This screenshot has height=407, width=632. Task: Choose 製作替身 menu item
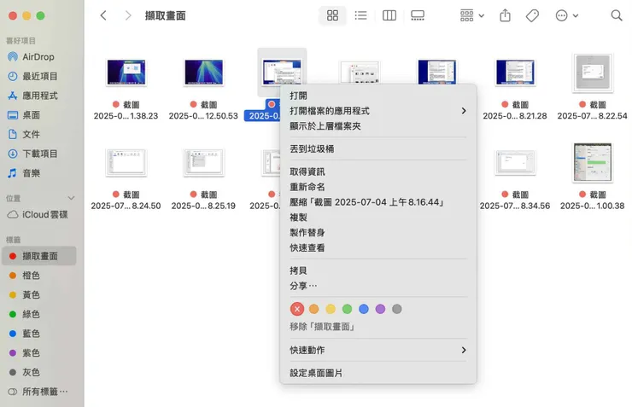tap(378, 232)
